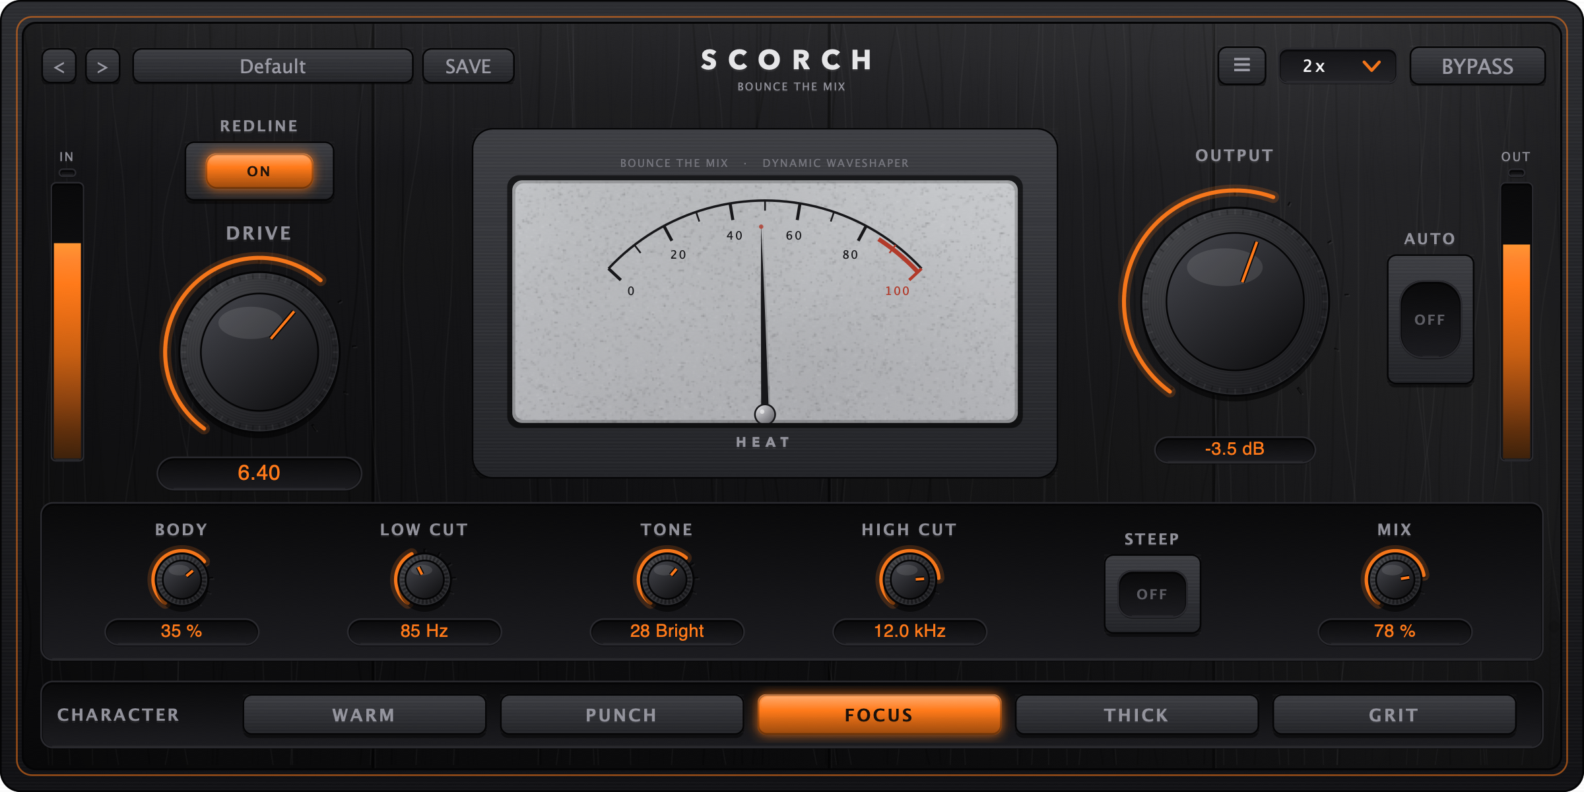The image size is (1584, 792).
Task: Open the 2x oversampling dropdown
Action: click(1338, 66)
